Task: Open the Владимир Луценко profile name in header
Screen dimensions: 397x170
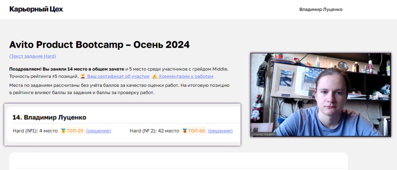Action: (321, 10)
